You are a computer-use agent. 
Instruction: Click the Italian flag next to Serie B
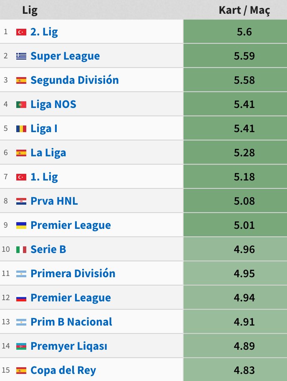tap(21, 250)
